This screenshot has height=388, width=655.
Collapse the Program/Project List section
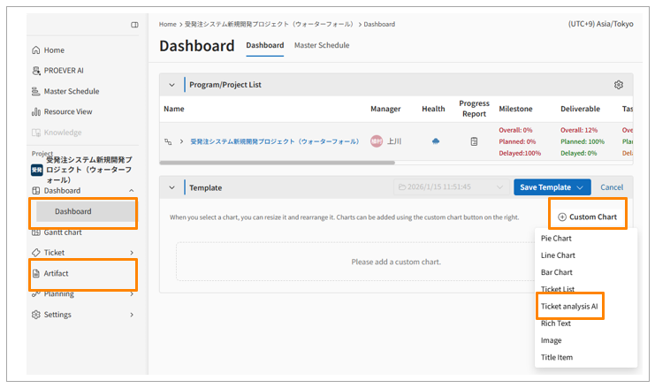[x=172, y=85]
